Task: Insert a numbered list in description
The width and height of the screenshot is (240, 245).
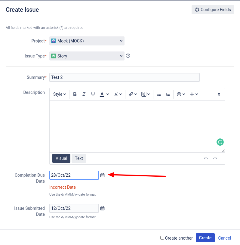Action: 168,94
